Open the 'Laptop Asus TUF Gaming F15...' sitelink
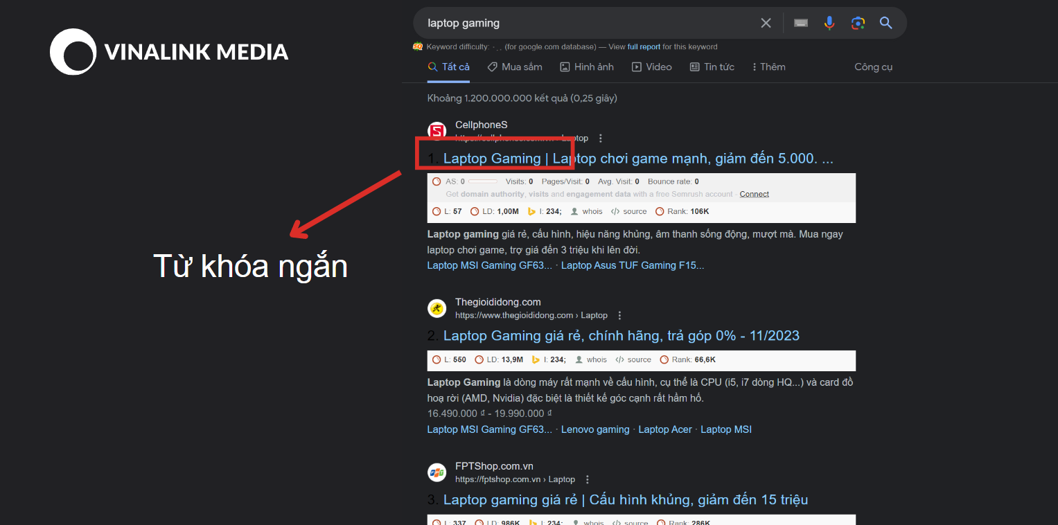This screenshot has width=1058, height=525. pyautogui.click(x=633, y=265)
